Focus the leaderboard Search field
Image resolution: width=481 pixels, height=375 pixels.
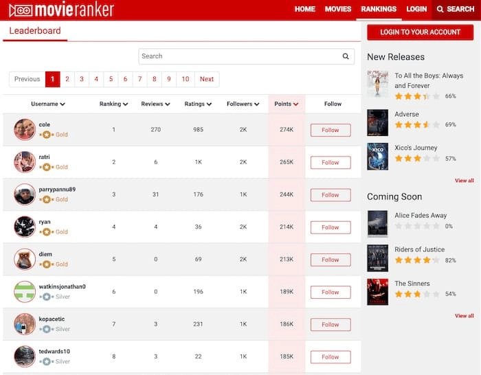tap(246, 56)
